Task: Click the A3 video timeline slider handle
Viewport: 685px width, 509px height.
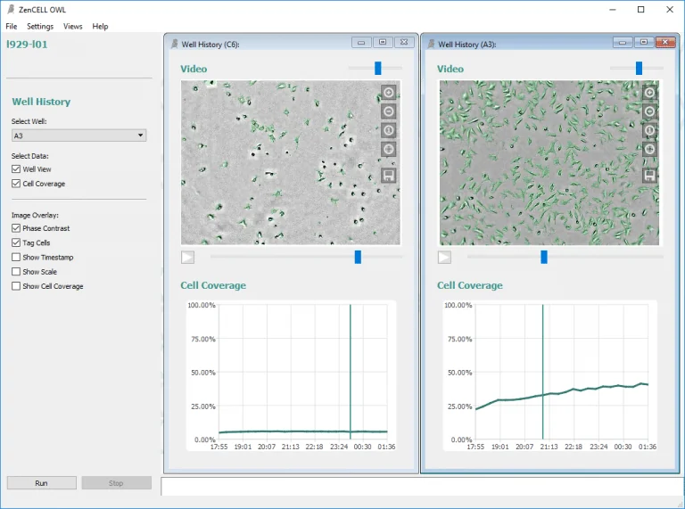Action: 543,257
